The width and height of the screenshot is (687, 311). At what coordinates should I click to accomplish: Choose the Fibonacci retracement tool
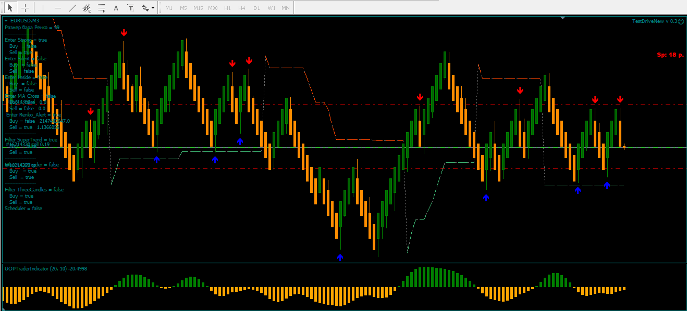click(x=102, y=8)
